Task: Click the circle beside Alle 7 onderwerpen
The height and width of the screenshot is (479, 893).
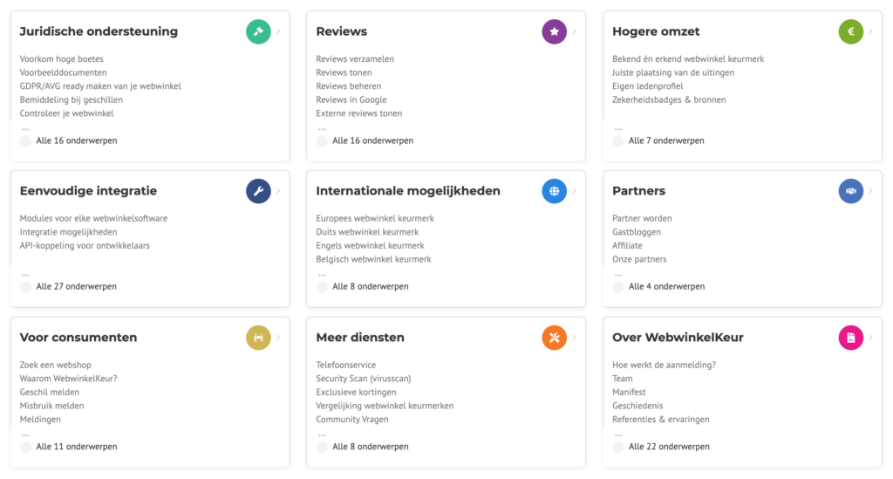Action: [618, 140]
